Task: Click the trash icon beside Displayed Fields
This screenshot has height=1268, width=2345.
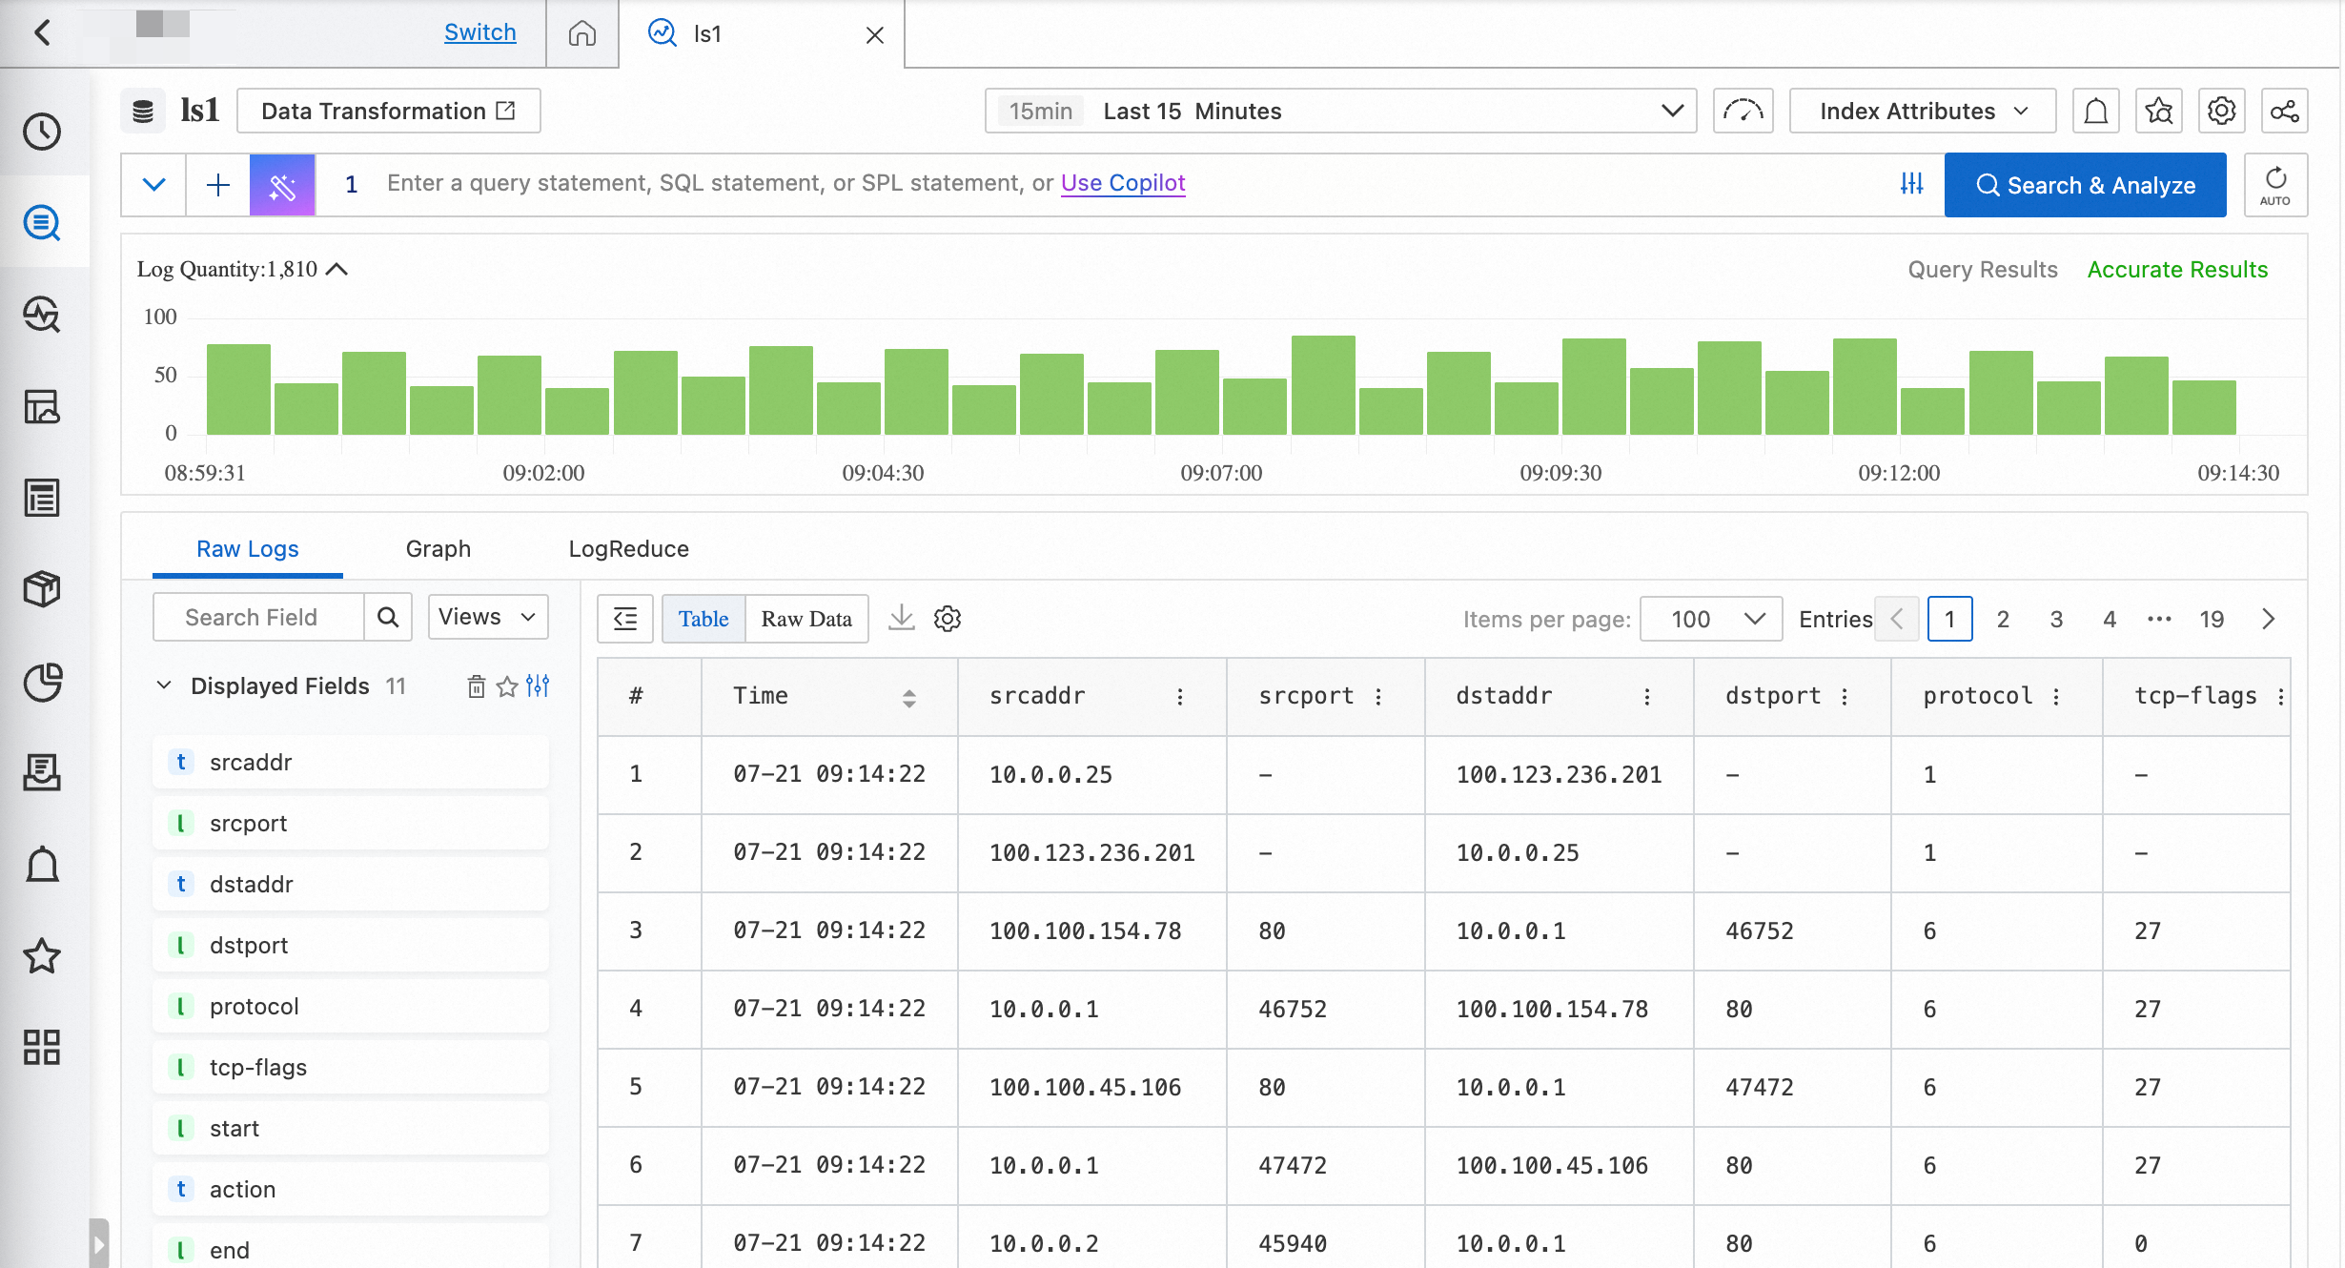Action: (x=476, y=686)
